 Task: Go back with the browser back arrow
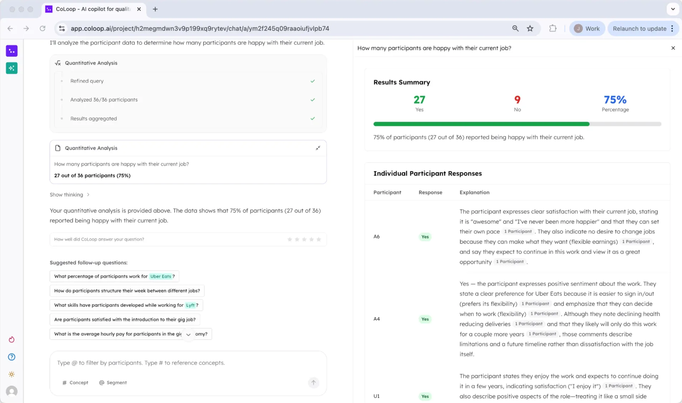pyautogui.click(x=10, y=28)
